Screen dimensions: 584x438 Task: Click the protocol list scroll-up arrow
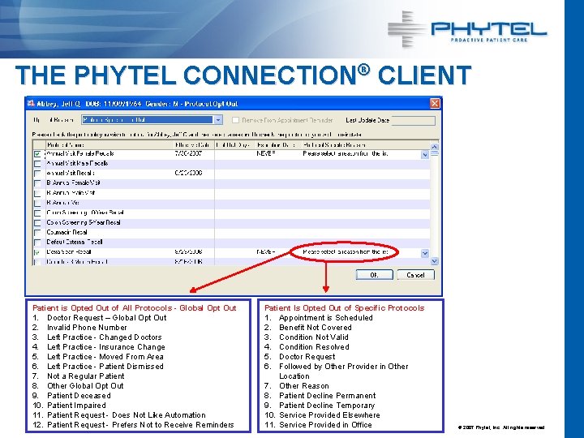434,146
